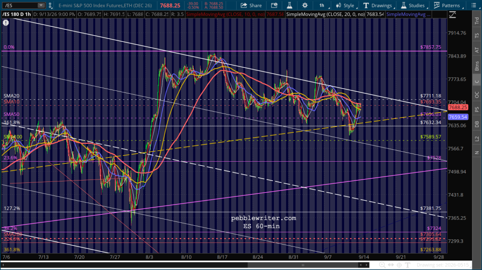Click the zoom magnifier icon at bottom
The image size is (482, 270).
[382, 265]
